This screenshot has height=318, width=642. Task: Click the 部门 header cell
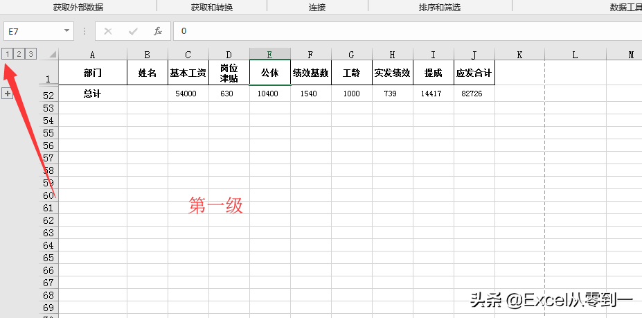tap(93, 73)
